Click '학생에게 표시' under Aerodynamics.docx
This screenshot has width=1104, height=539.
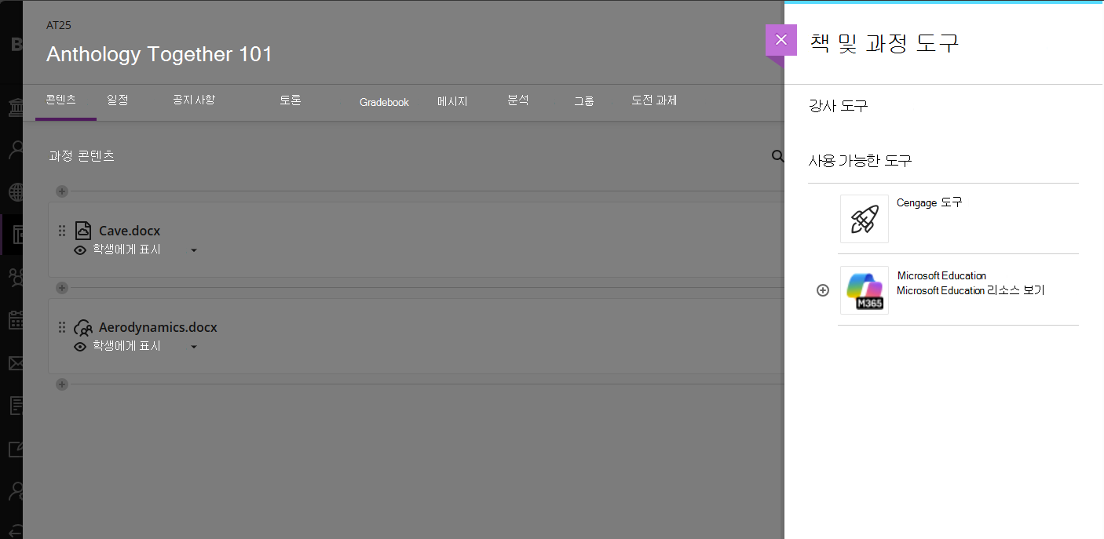tap(126, 346)
